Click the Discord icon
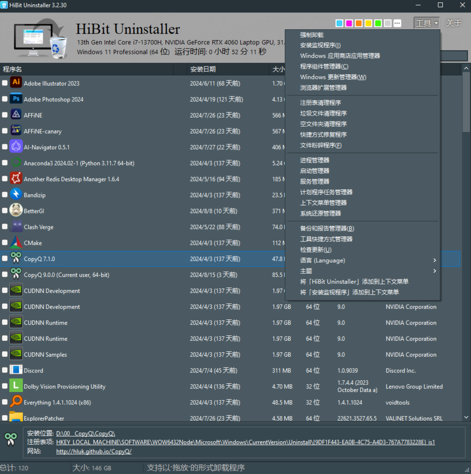 coord(16,370)
